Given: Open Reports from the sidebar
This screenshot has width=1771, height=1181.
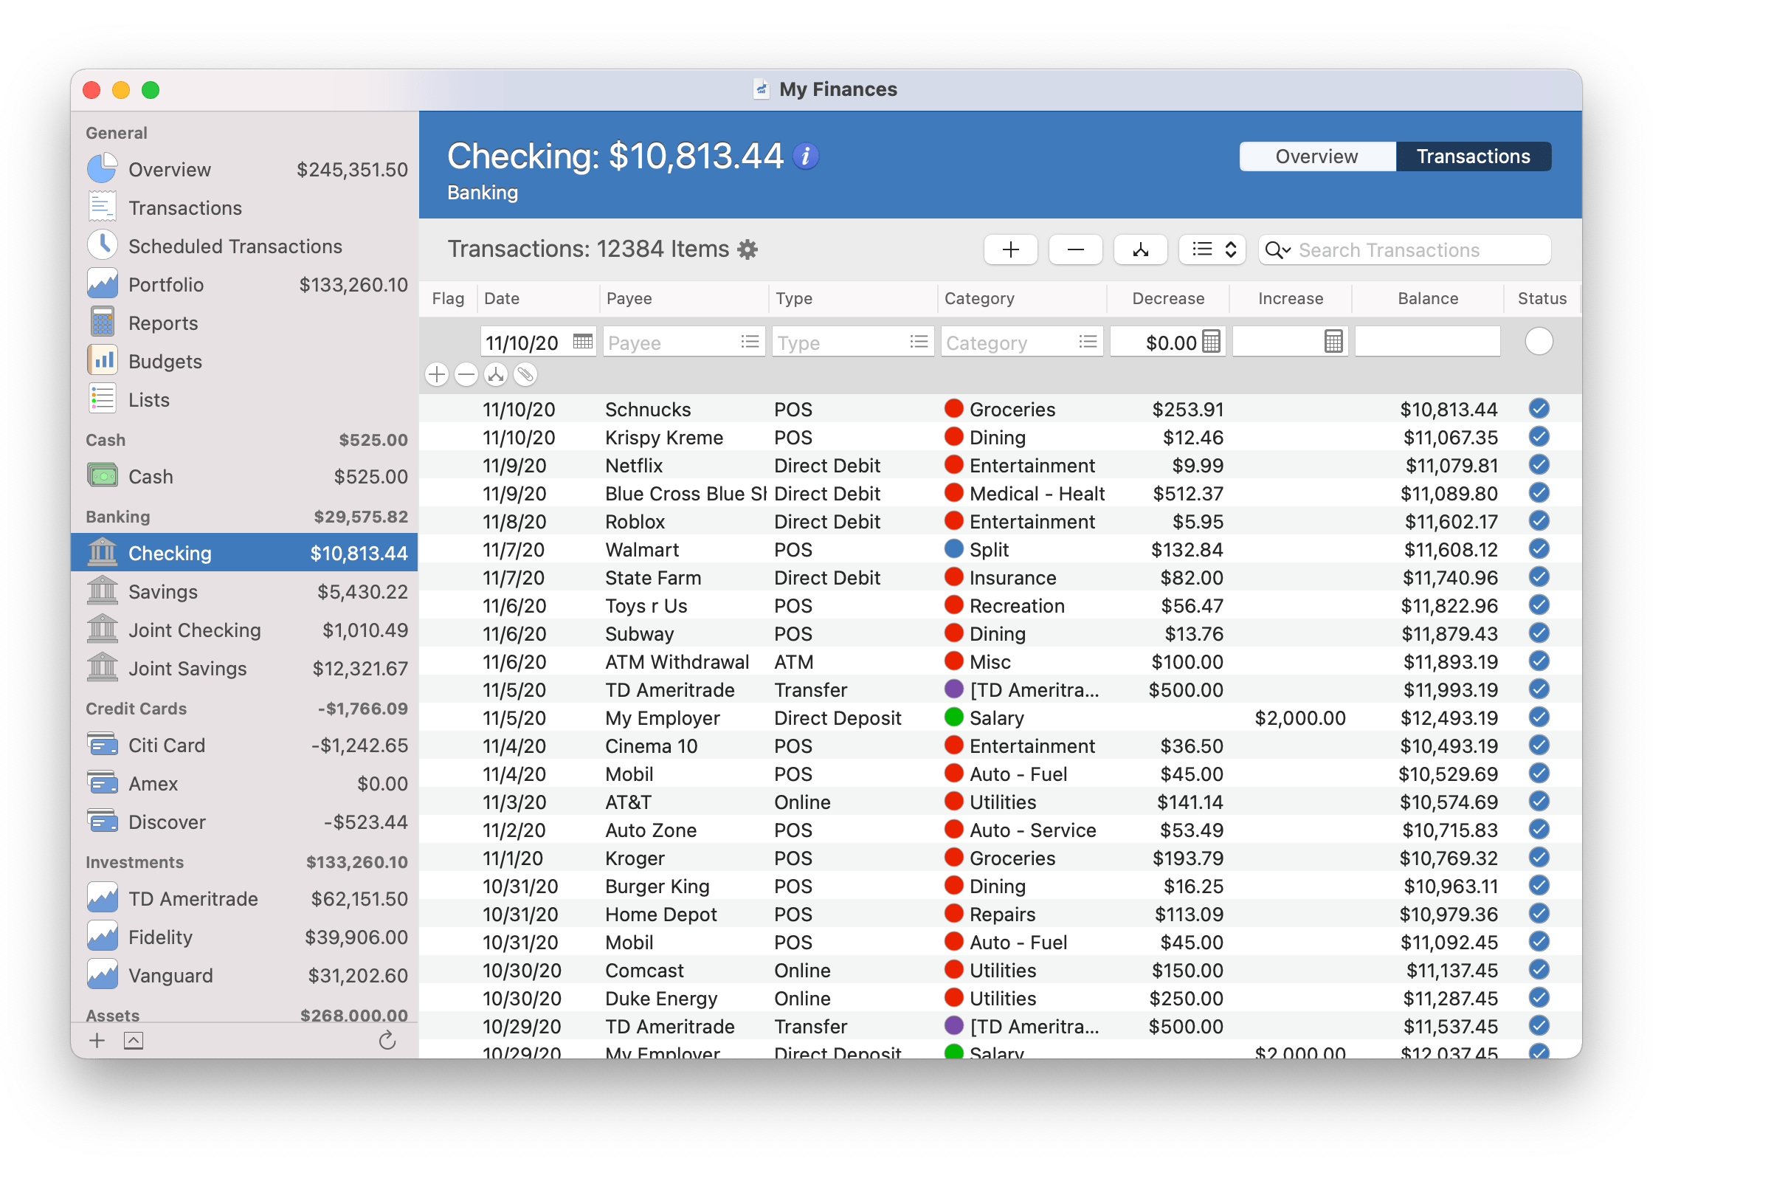Looking at the screenshot, I should pos(162,323).
